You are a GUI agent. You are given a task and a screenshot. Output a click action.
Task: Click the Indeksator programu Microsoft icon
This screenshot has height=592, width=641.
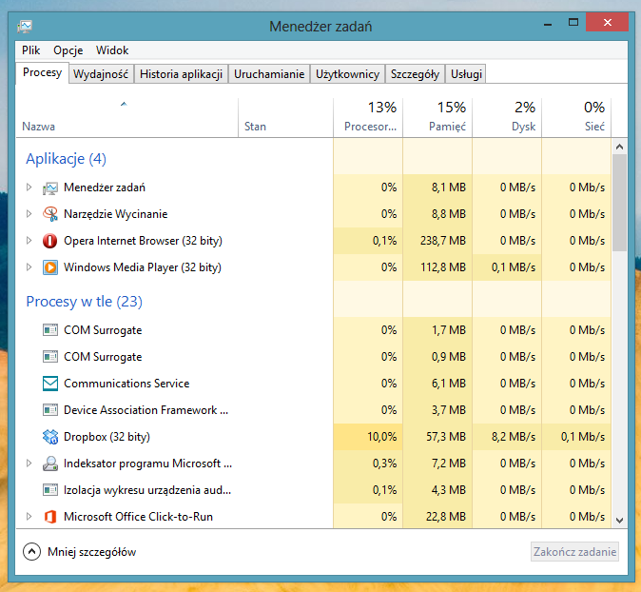pos(50,464)
